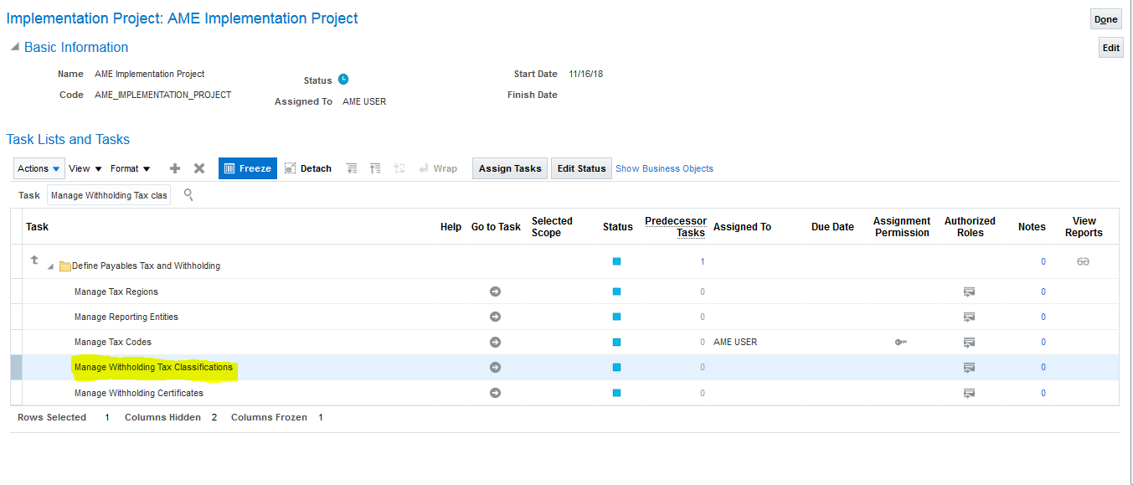
Task: Click the Task search input field
Action: click(x=109, y=195)
